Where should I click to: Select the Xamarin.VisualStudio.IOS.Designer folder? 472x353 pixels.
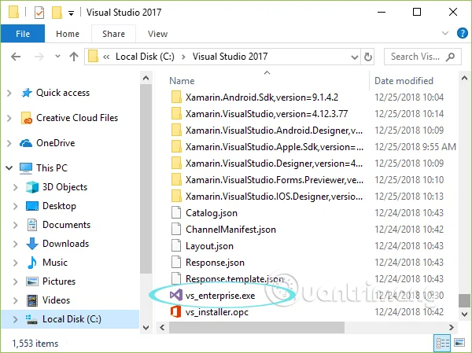(x=274, y=197)
